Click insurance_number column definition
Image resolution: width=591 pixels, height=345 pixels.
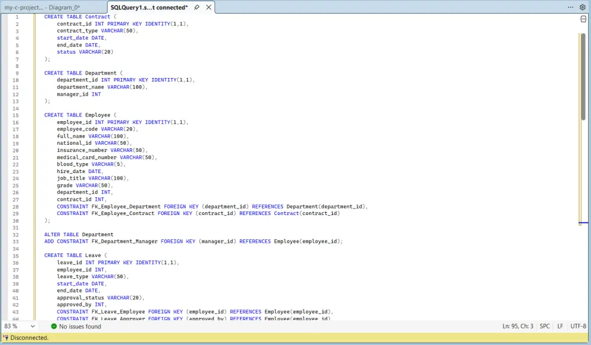point(102,150)
